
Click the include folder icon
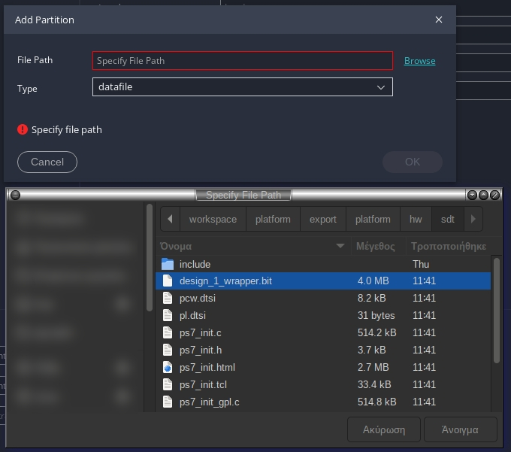(x=168, y=264)
